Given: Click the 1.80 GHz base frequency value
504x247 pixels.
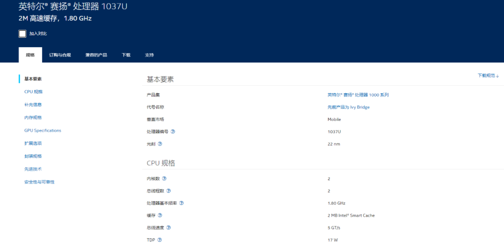Looking at the screenshot, I should [x=336, y=203].
